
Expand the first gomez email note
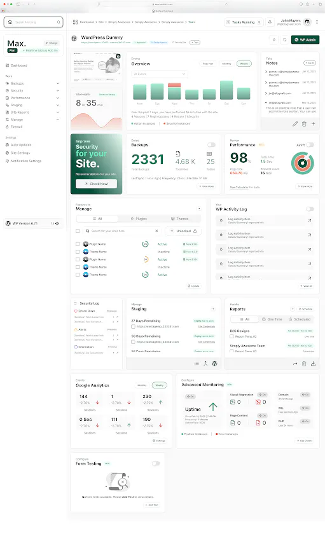coord(266,72)
